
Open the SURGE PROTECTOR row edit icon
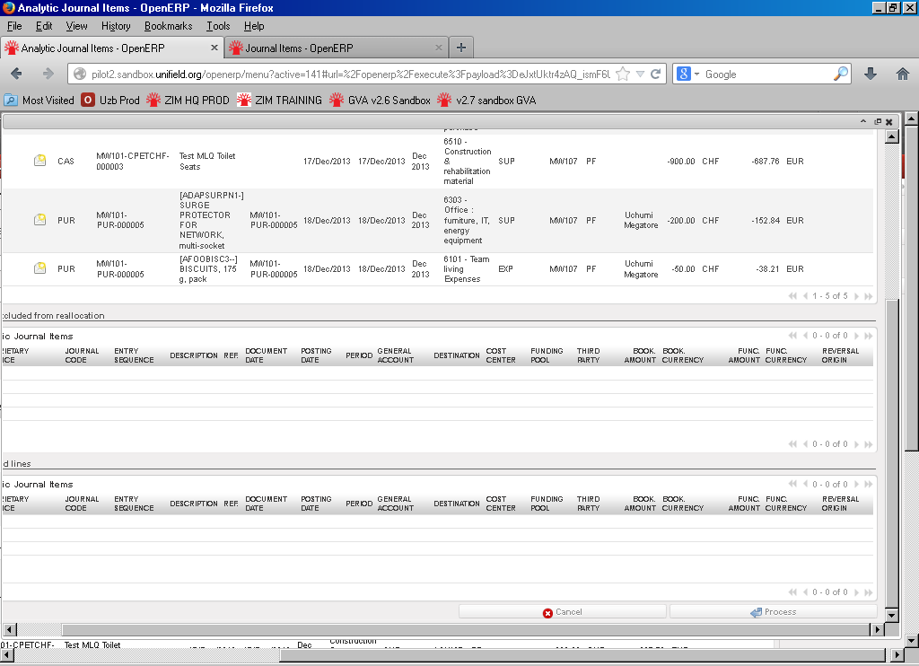pyautogui.click(x=39, y=219)
